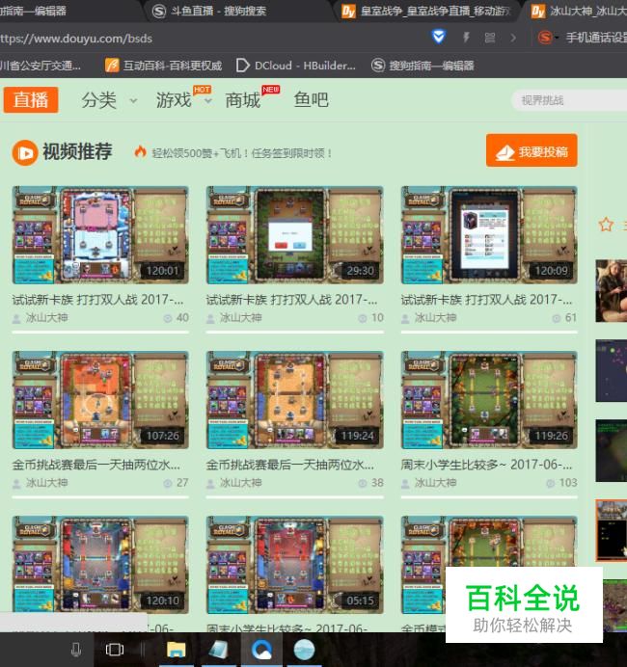This screenshot has width=627, height=667.
Task: Open the 分类 category menu
Action: (x=98, y=100)
